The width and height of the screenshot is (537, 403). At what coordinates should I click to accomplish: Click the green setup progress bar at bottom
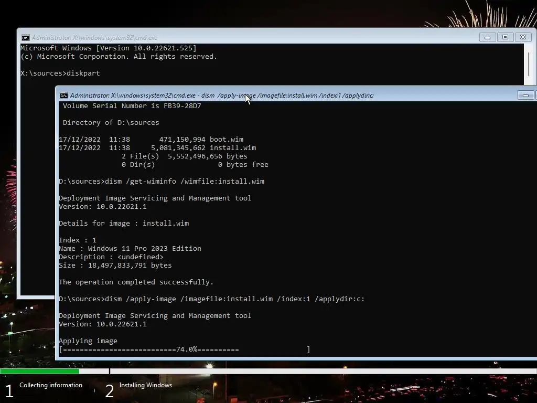click(x=40, y=371)
